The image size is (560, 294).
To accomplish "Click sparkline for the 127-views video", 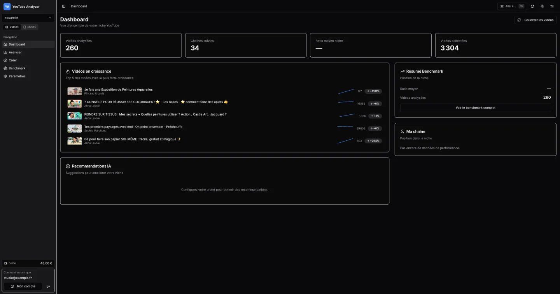I will pyautogui.click(x=346, y=91).
